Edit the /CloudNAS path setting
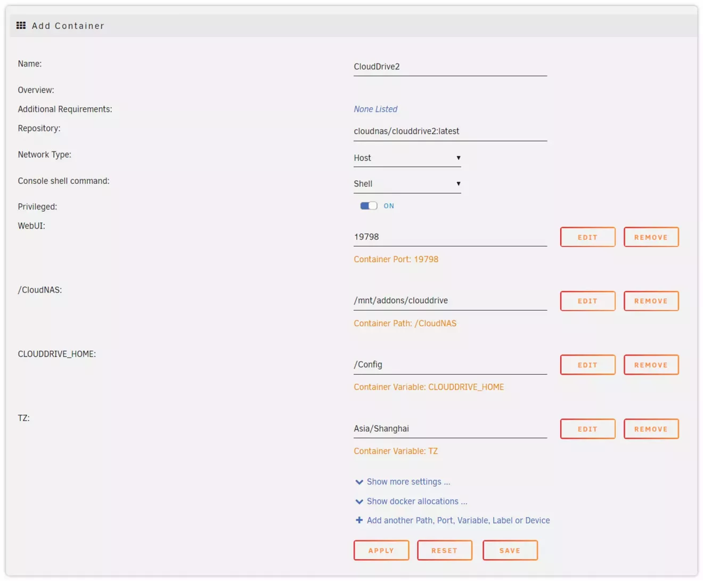 (x=588, y=301)
